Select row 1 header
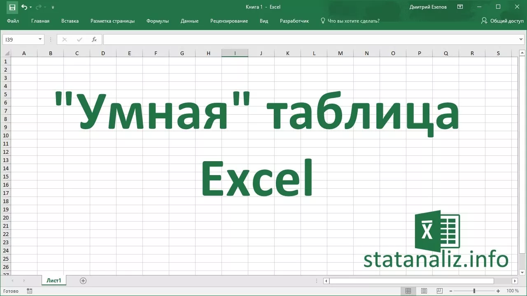Image resolution: width=527 pixels, height=296 pixels. [x=6, y=61]
